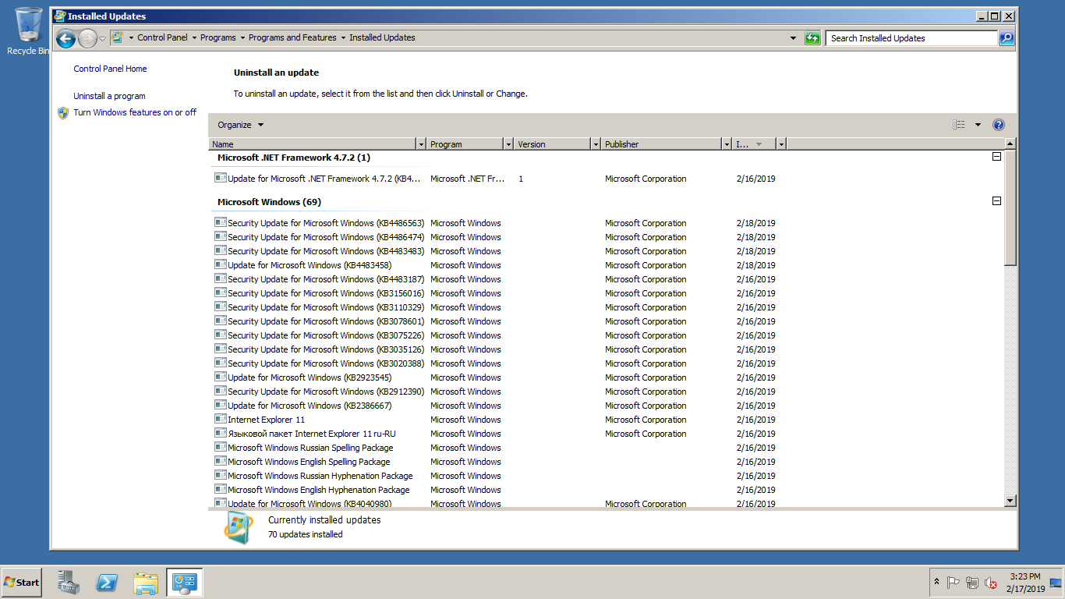This screenshot has width=1065, height=599.
Task: Select Security Update KB4483187
Action: [495, 279]
